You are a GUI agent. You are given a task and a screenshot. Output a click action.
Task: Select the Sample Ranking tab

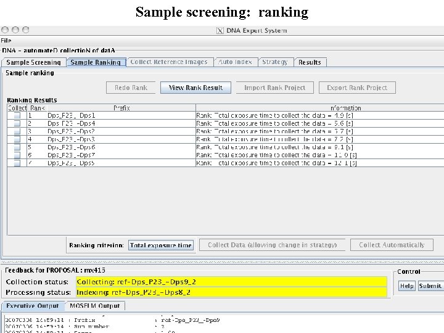[x=96, y=62]
